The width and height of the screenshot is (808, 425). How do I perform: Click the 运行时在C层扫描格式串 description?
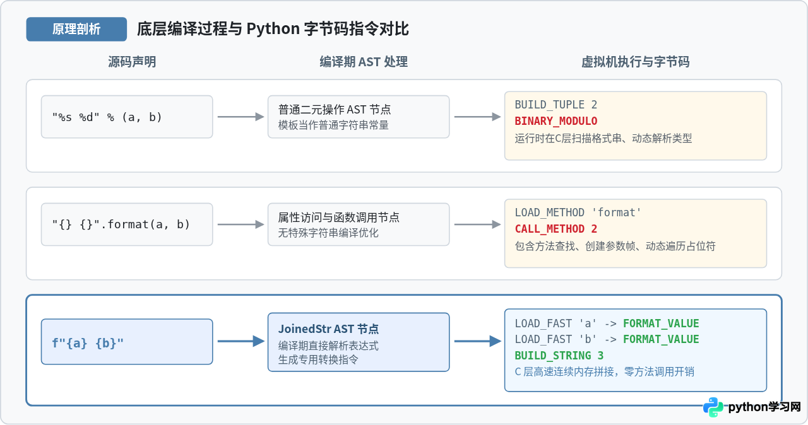pos(603,138)
